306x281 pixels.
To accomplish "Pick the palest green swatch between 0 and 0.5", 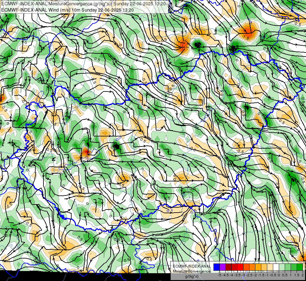I will 282,267.
